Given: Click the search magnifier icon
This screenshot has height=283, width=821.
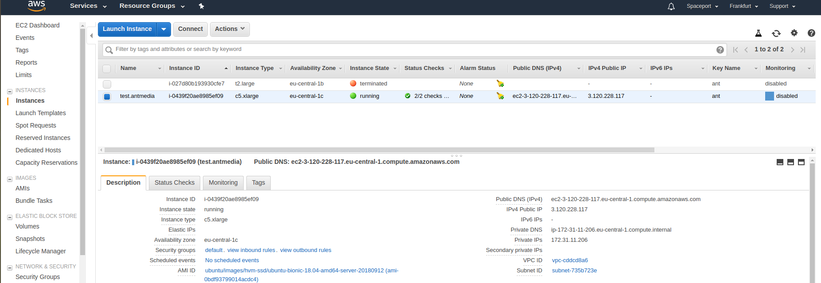Looking at the screenshot, I should click(x=109, y=50).
